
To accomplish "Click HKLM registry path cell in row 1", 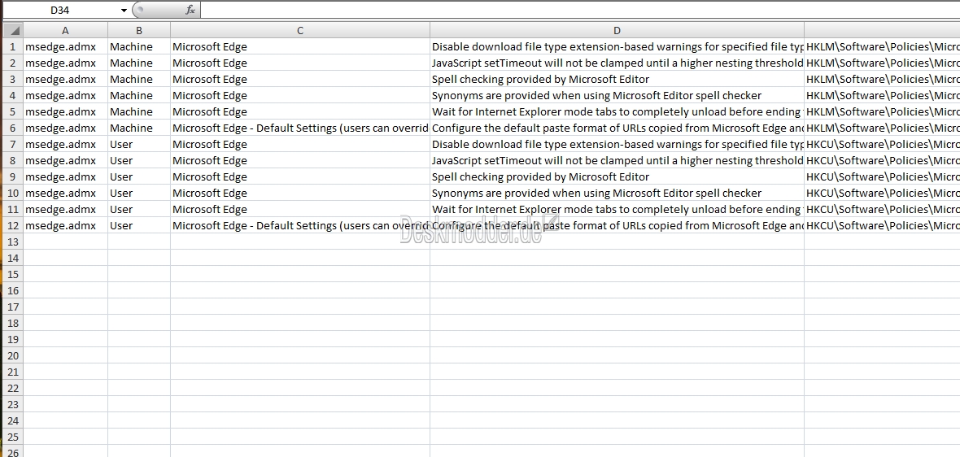I will point(882,46).
